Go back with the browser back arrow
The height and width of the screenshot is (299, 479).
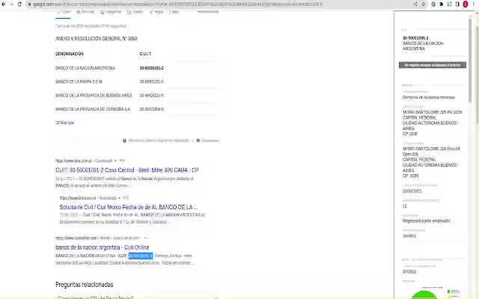click(3, 4)
